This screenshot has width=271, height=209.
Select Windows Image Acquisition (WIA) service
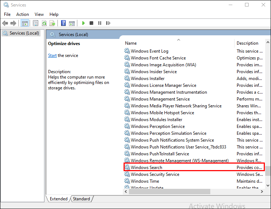(x=163, y=65)
